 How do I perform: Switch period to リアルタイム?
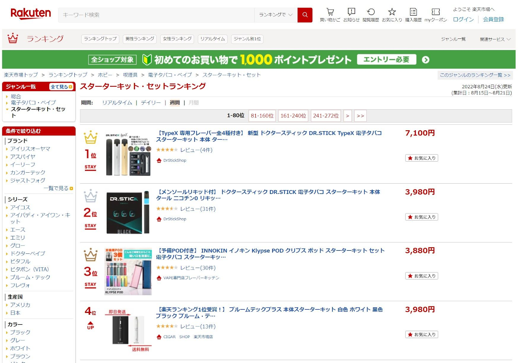click(x=117, y=103)
